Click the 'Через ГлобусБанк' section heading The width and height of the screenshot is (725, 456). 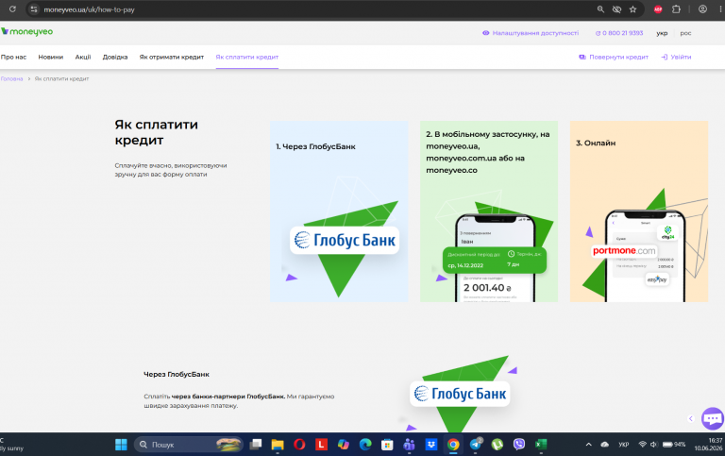coord(177,374)
